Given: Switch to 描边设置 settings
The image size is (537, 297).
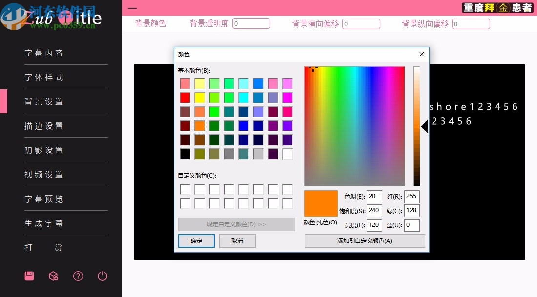Looking at the screenshot, I should pos(44,126).
